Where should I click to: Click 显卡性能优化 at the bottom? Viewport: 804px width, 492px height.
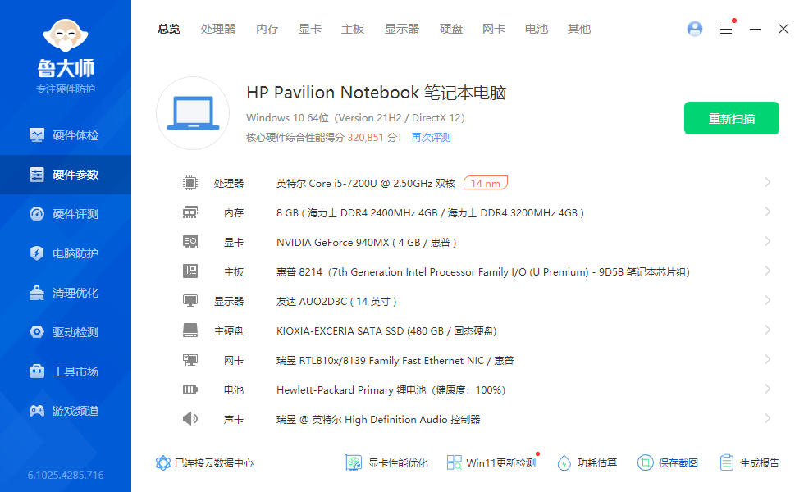[x=387, y=462]
